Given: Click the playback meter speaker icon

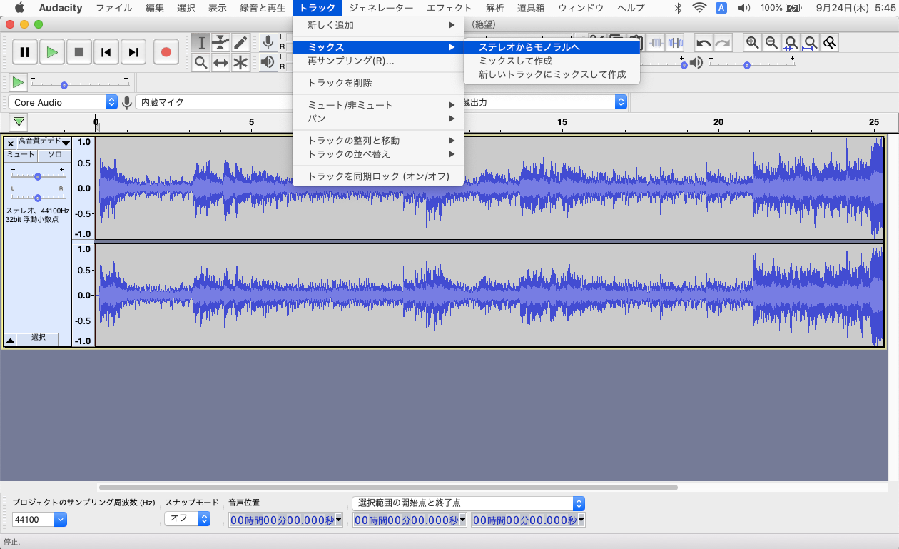Looking at the screenshot, I should (x=268, y=62).
